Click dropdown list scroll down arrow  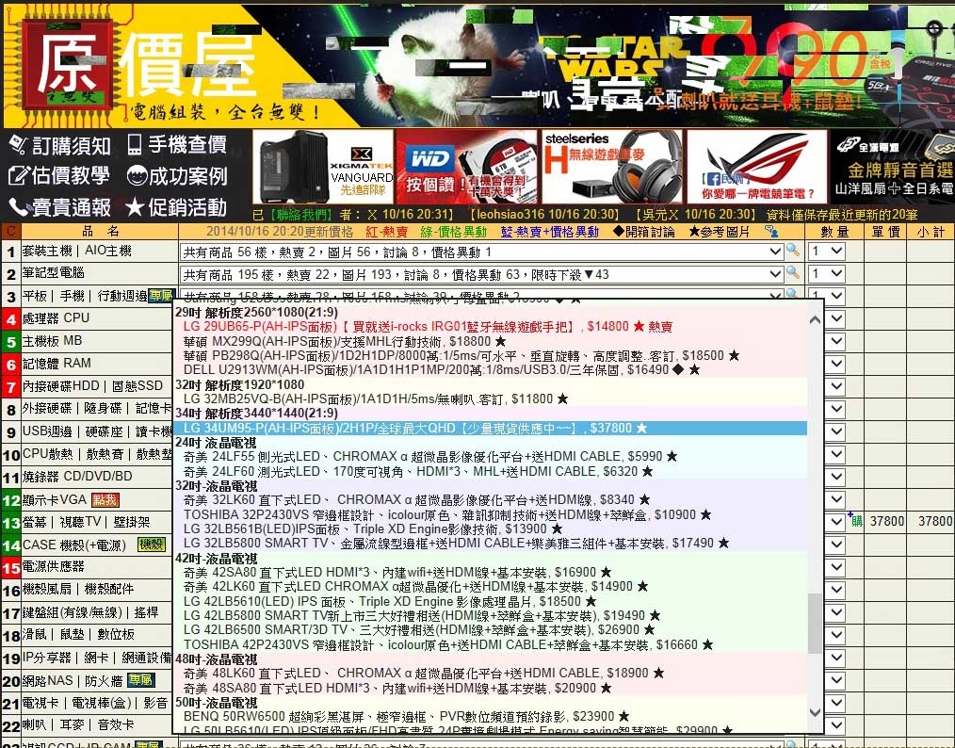815,712
